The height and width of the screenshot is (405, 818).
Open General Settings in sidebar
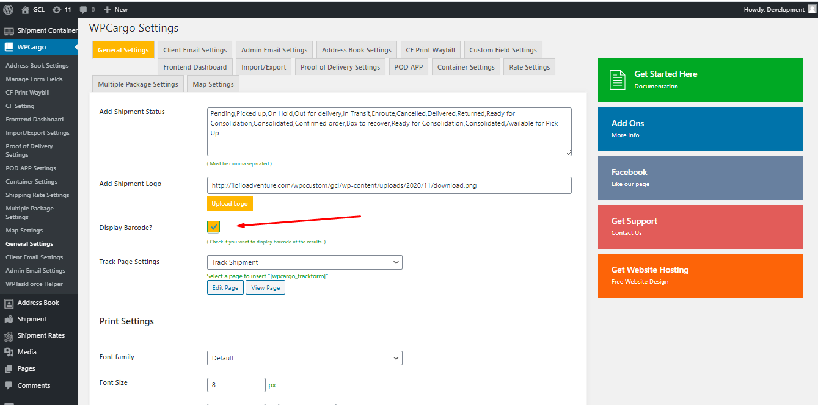coord(29,244)
